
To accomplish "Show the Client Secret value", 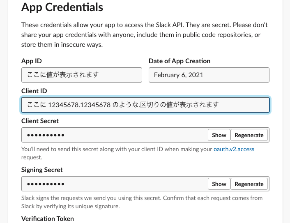I will tap(219, 135).
